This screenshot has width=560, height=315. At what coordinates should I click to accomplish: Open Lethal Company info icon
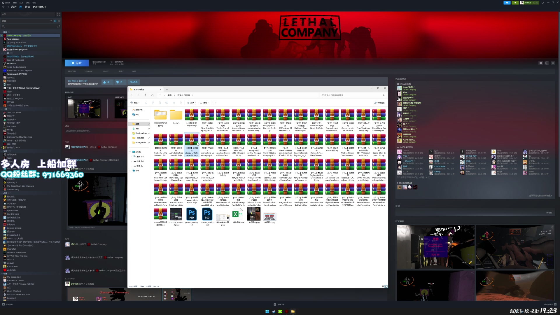click(547, 63)
